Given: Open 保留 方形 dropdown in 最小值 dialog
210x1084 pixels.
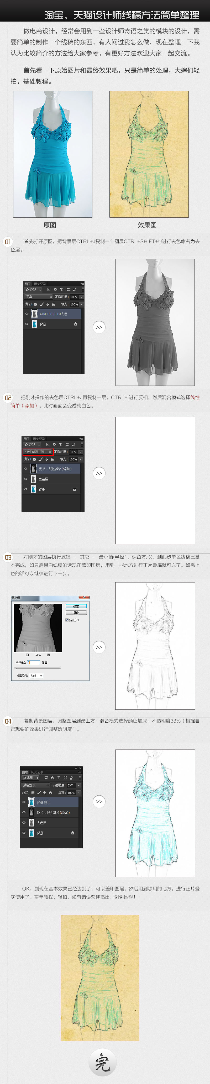Looking at the screenshot, I should pos(36,676).
